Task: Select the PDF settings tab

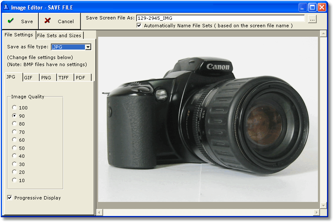Action: click(x=82, y=78)
